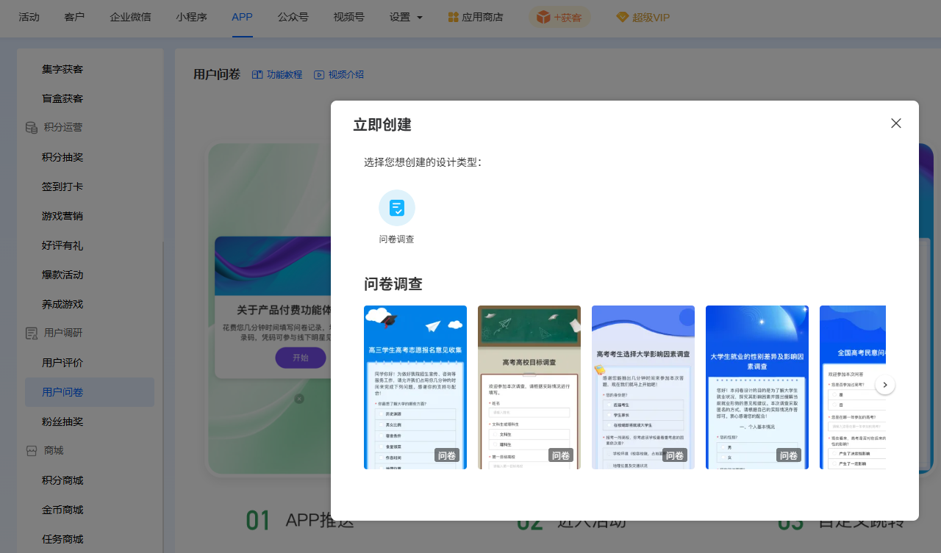Switch to the 小程序 tab
The image size is (941, 553).
pos(191,17)
